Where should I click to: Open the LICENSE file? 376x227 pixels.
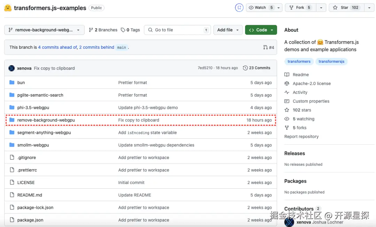pos(26,182)
